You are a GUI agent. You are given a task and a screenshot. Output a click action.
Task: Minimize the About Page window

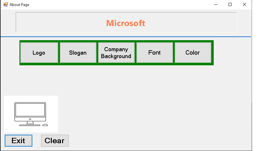216,5
